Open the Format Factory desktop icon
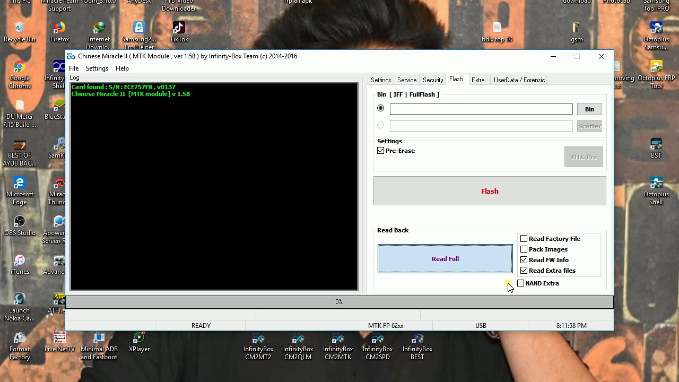The height and width of the screenshot is (382, 679). 20,346
